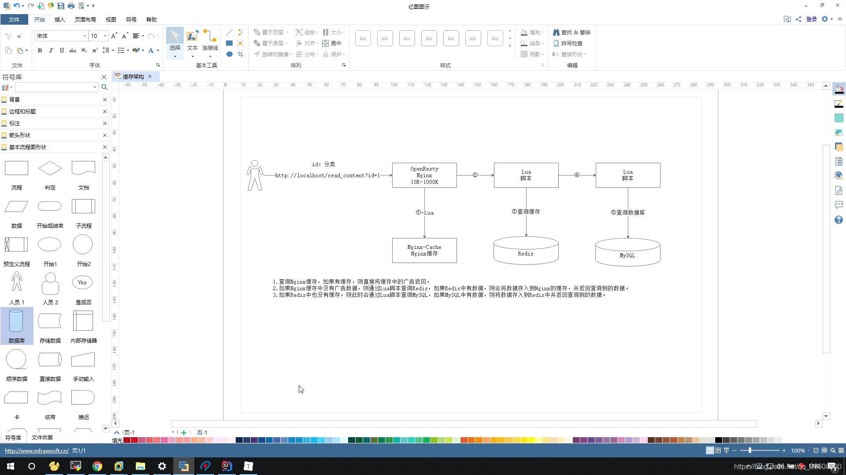Open the 文件 file menu
The width and height of the screenshot is (846, 475).
pos(14,19)
